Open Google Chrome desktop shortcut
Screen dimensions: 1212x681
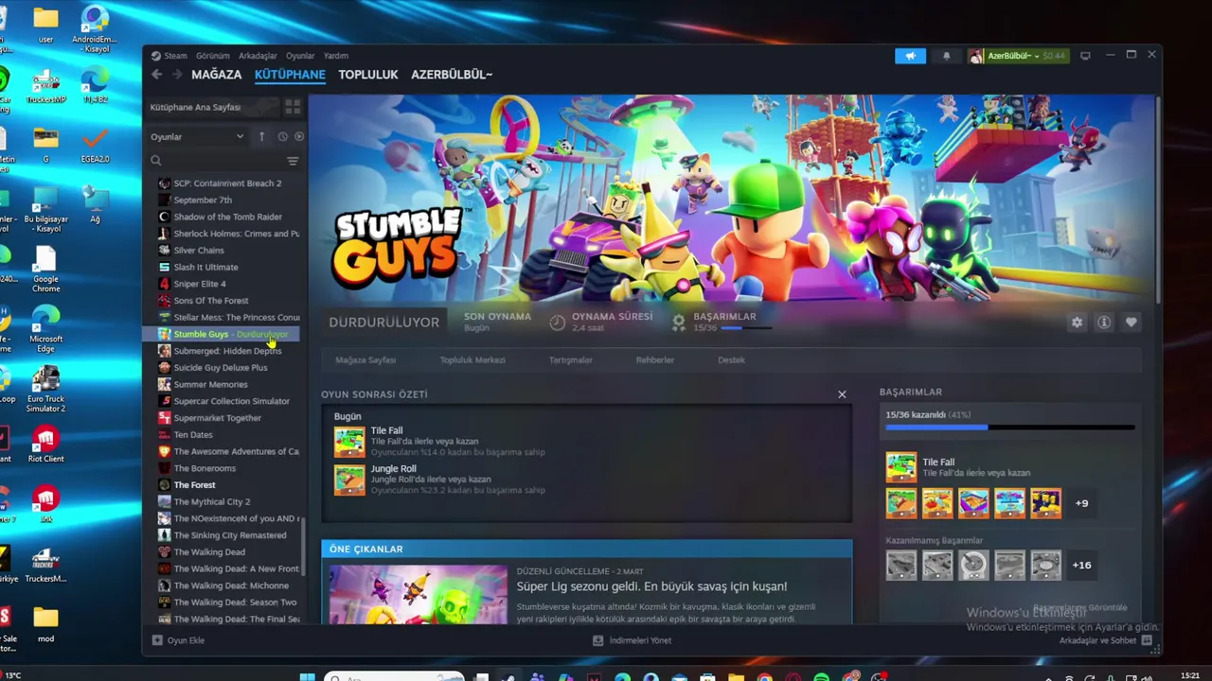pos(45,270)
